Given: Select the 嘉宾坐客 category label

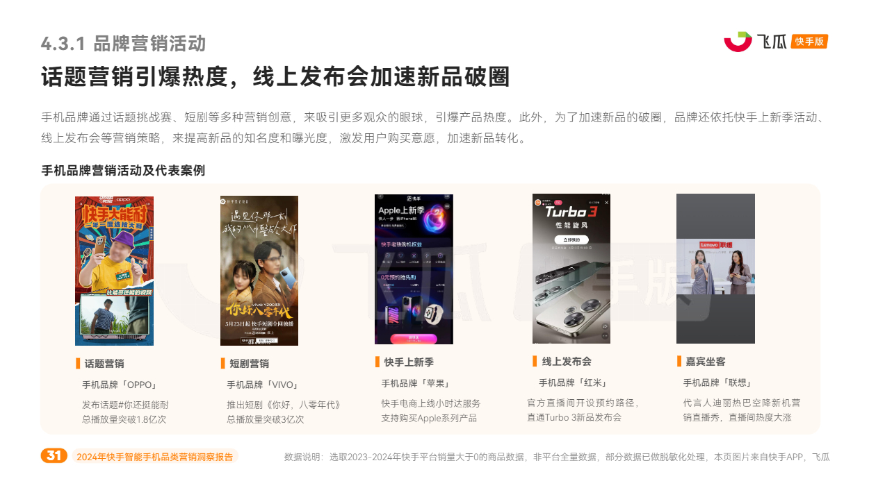Looking at the screenshot, I should (x=706, y=361).
